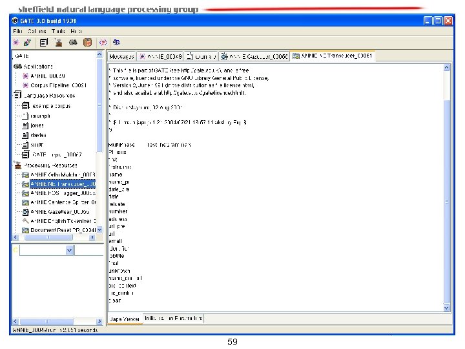465x349 pixels.
Task: Select ANNIE Gazetteer in the tree
Action: click(59, 212)
